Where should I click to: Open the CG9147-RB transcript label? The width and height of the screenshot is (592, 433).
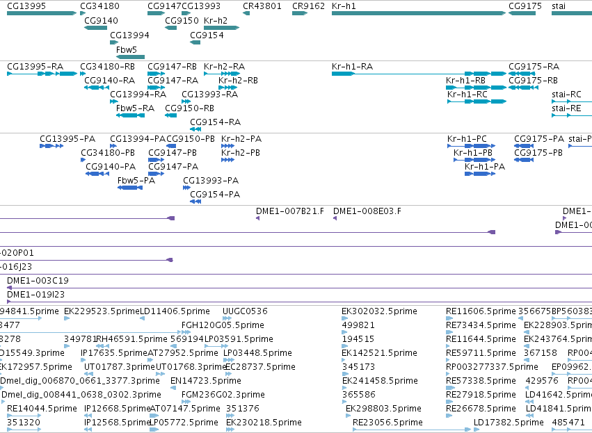point(172,67)
